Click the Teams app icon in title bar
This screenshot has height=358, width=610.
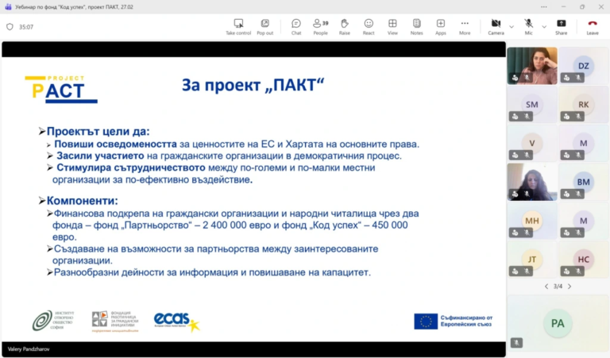(8, 7)
